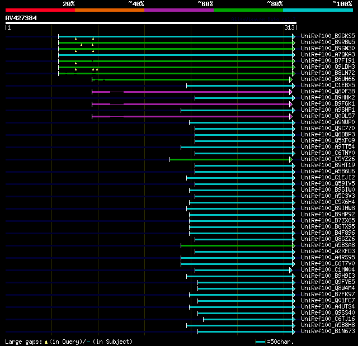Select the UniRef100_B6UH66 label

pos(328,79)
